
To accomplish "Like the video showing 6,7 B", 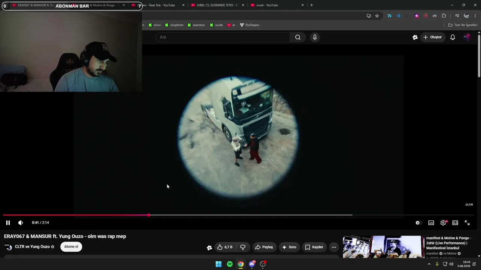I will tap(225, 247).
